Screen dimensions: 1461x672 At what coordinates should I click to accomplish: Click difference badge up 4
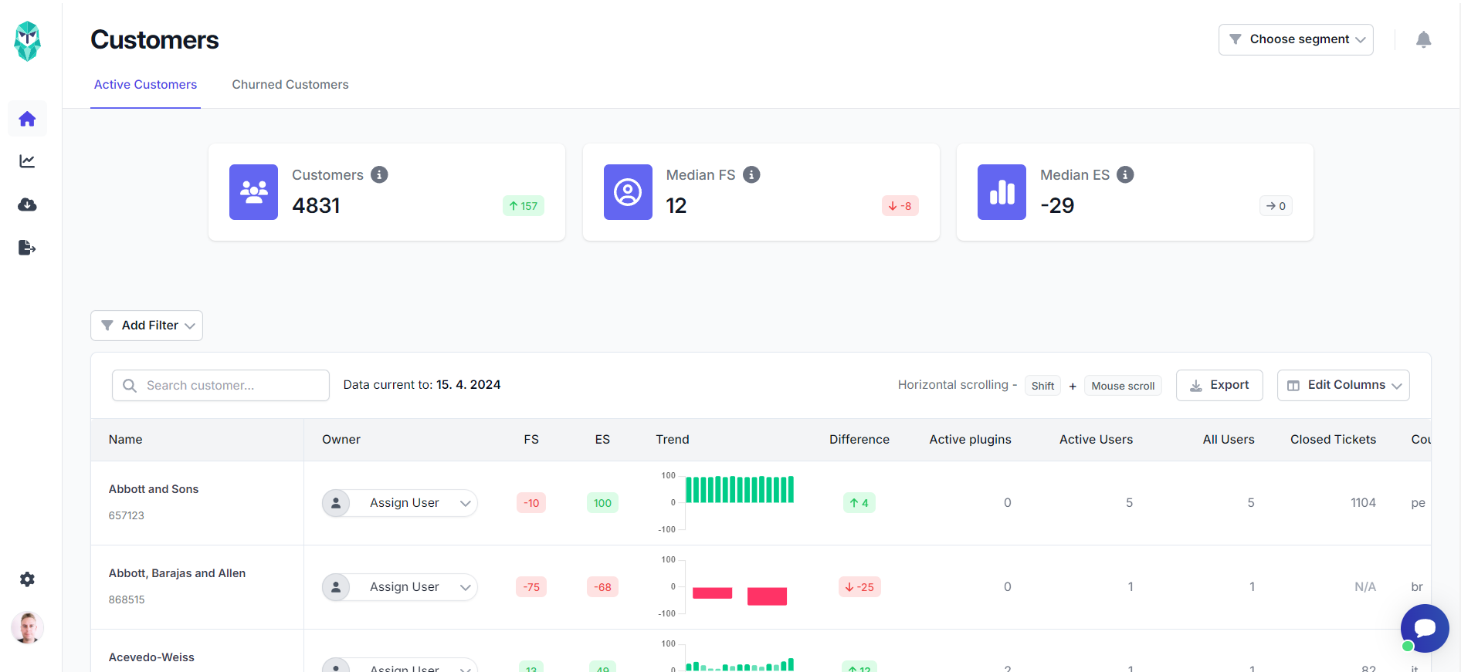click(x=859, y=503)
